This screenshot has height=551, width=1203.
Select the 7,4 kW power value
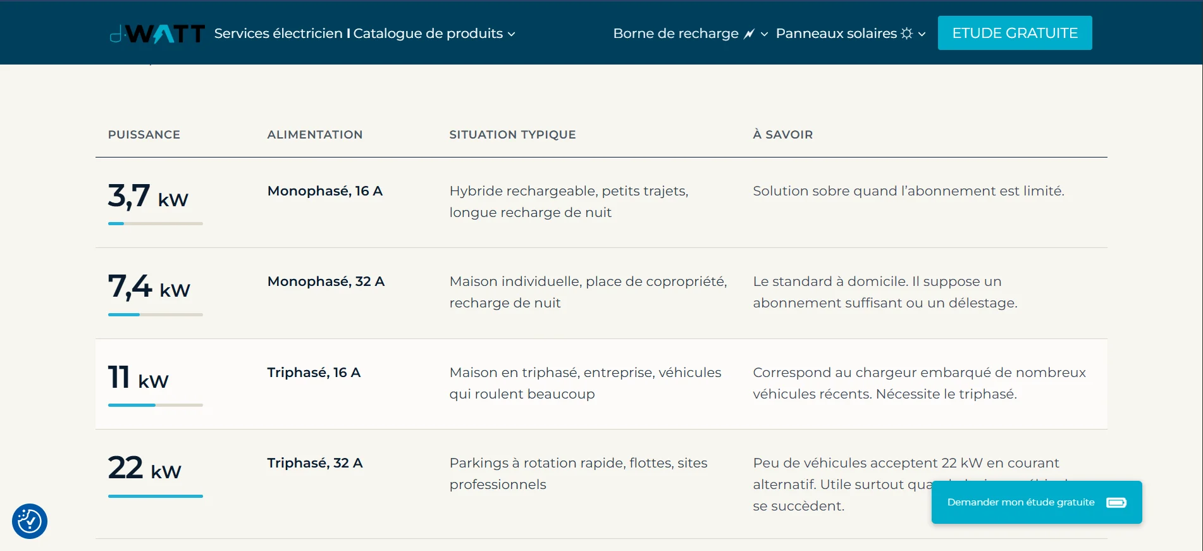[149, 287]
